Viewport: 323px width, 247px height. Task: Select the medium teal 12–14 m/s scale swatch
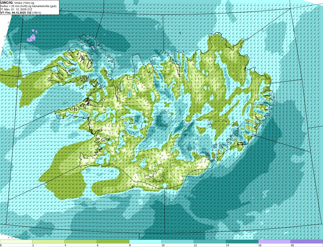coord(210,242)
